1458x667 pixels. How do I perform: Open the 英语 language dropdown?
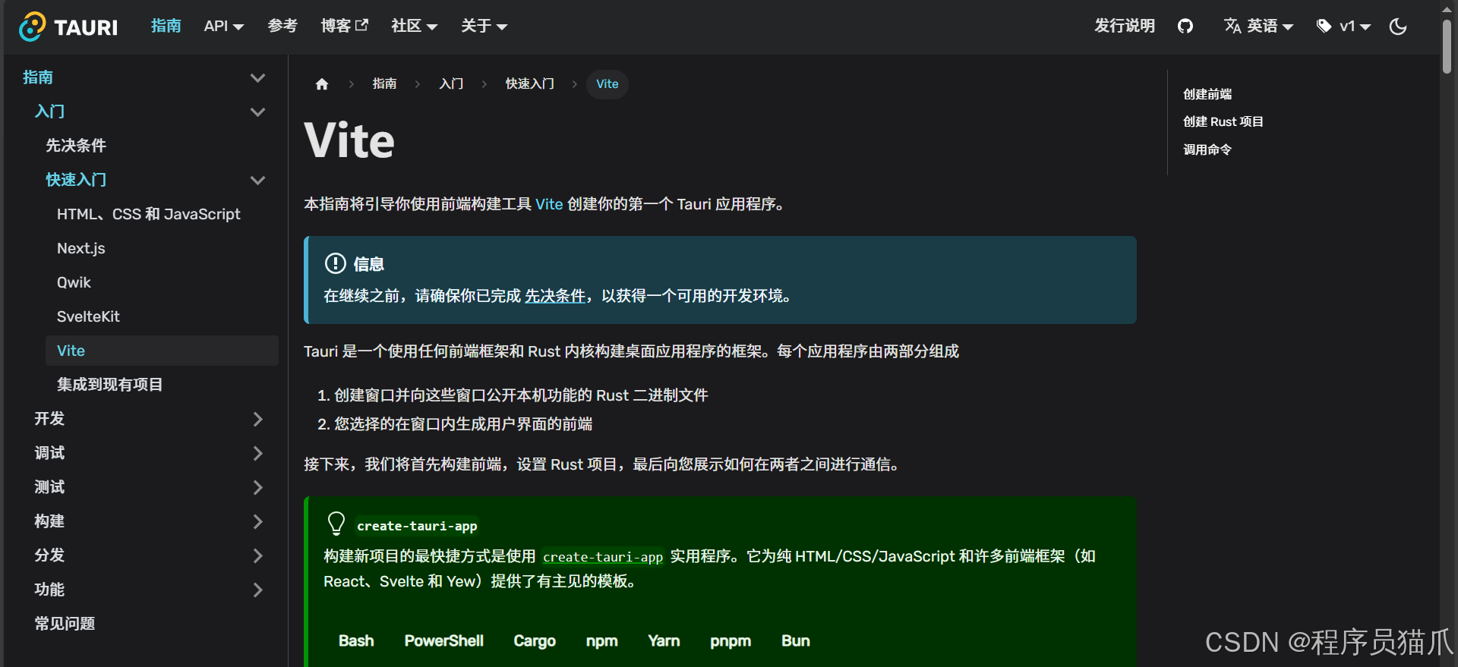(1258, 27)
